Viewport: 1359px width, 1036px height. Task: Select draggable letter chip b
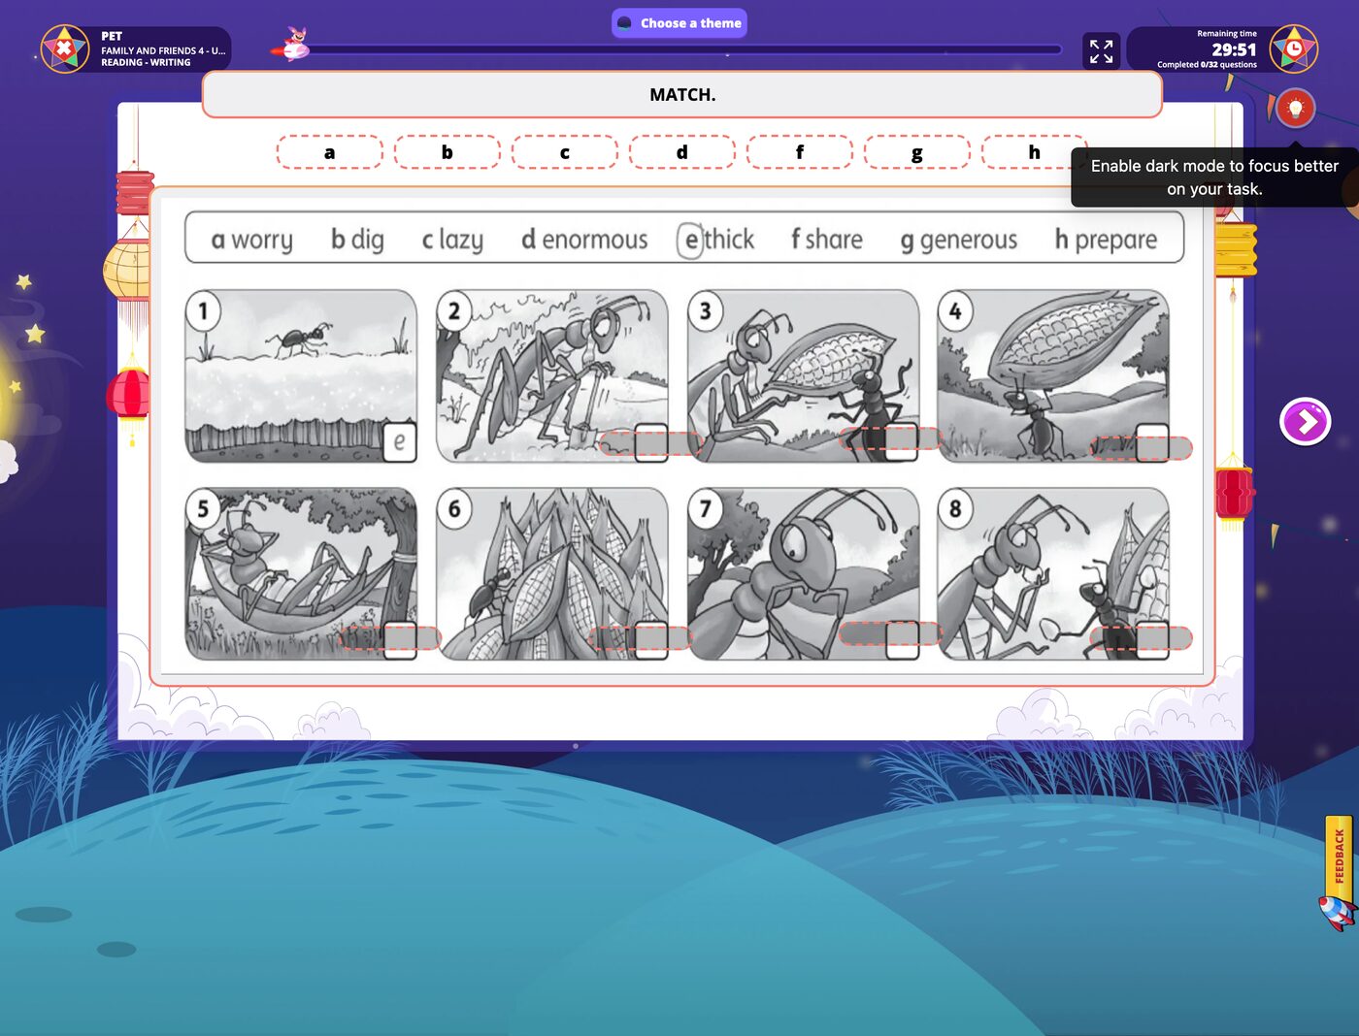click(x=447, y=152)
